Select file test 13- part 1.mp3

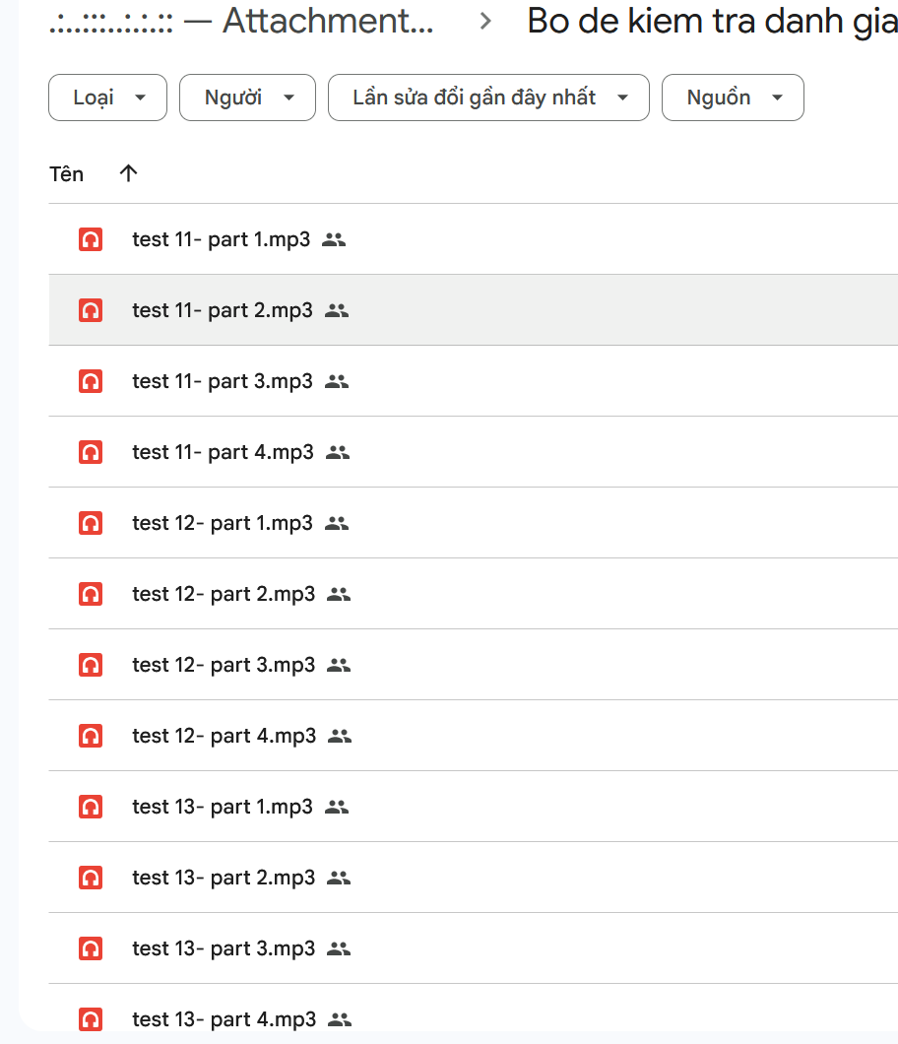(223, 807)
